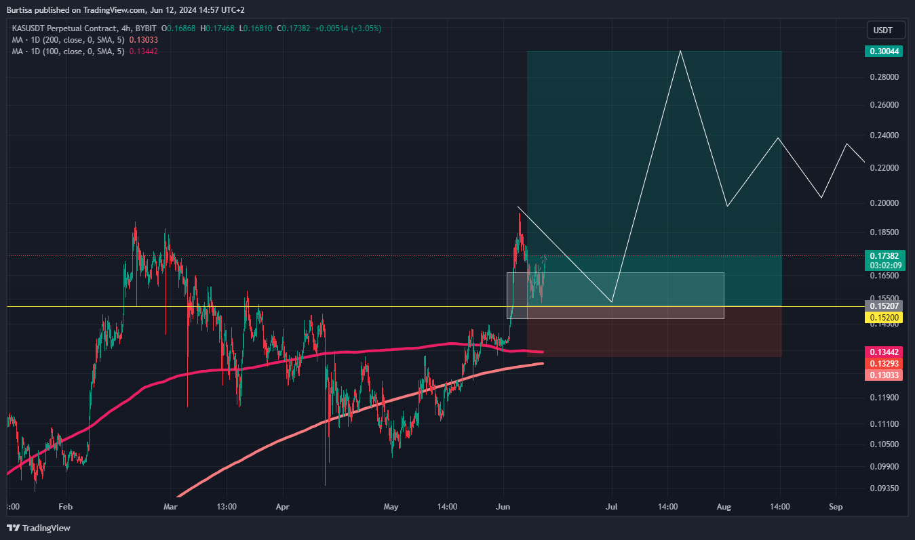Viewport: 915px width, 540px height.
Task: Click the Jul label on time axis
Action: tap(612, 507)
